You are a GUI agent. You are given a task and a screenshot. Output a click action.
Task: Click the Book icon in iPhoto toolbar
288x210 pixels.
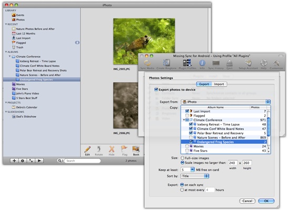click(x=136, y=149)
